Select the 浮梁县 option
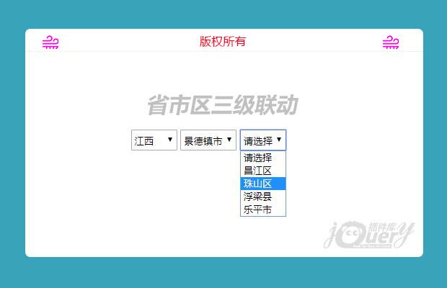The image size is (447, 288). [x=263, y=197]
